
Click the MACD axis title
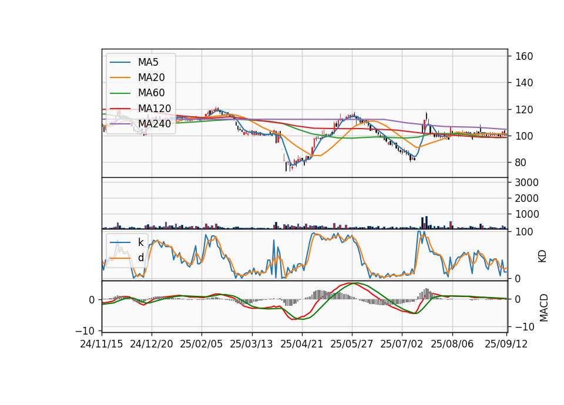tap(544, 308)
